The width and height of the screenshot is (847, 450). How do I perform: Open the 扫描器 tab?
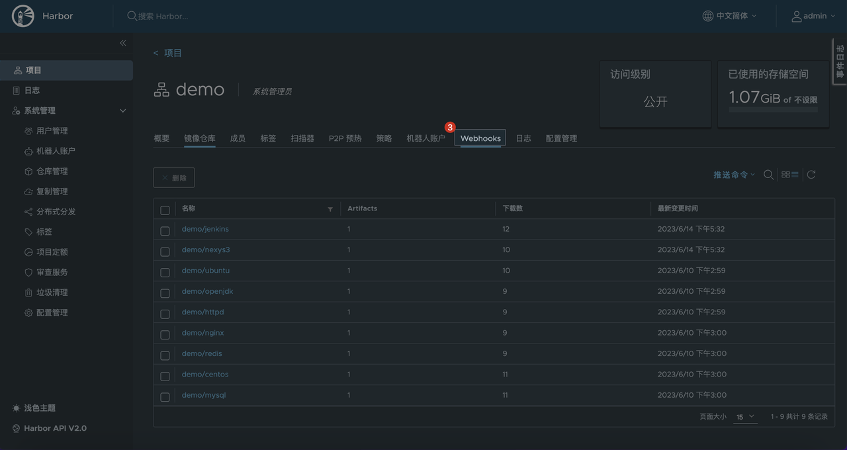pos(302,138)
